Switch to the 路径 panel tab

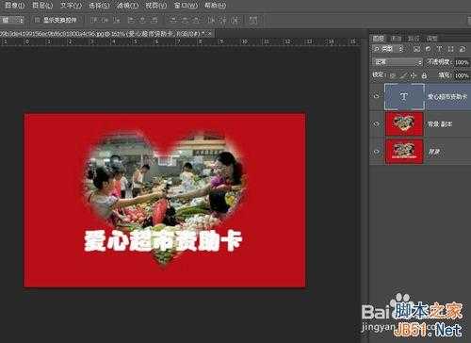pos(414,39)
